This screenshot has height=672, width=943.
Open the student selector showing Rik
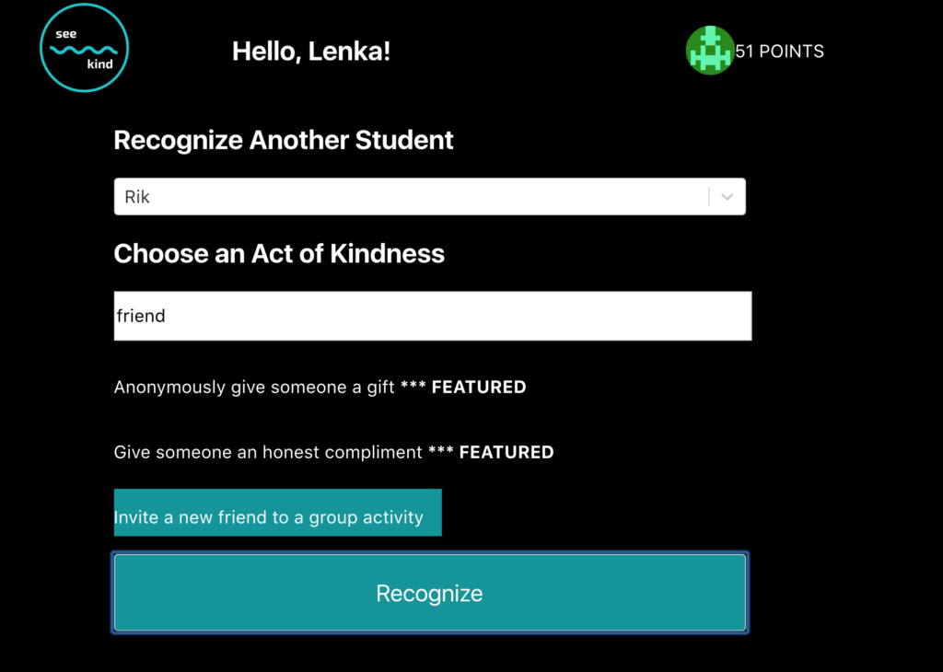pos(429,197)
